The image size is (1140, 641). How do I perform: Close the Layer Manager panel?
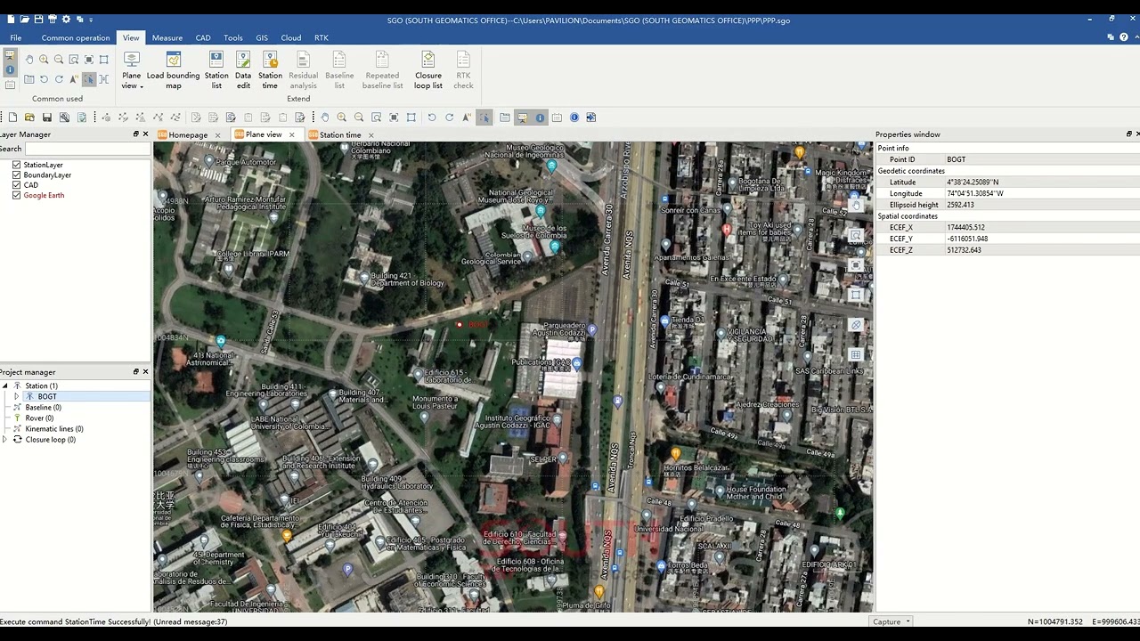coord(145,134)
